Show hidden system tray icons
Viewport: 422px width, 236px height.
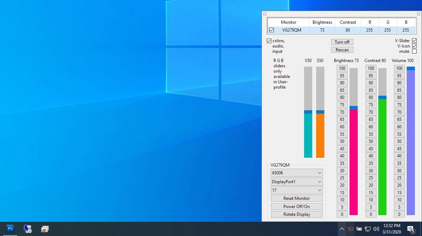click(x=342, y=229)
